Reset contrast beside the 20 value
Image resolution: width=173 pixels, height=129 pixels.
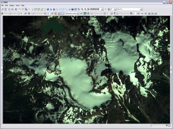[52, 13]
